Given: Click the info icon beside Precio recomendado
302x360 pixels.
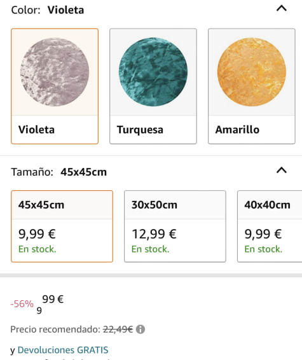Looking at the screenshot, I should (x=141, y=329).
